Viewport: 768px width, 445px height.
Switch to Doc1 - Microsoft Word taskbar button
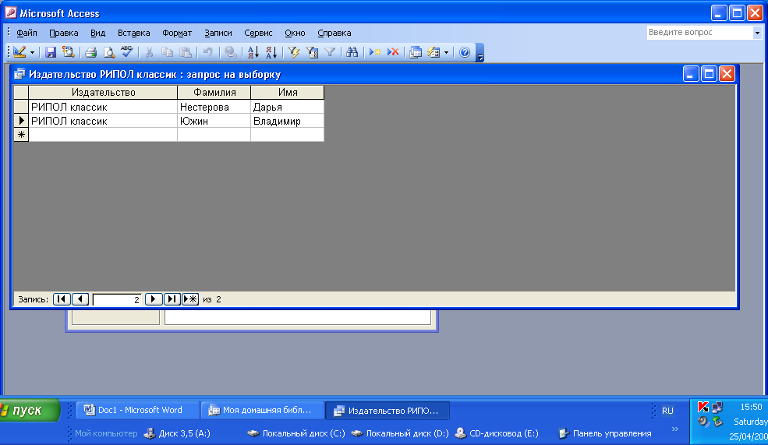[x=138, y=410]
